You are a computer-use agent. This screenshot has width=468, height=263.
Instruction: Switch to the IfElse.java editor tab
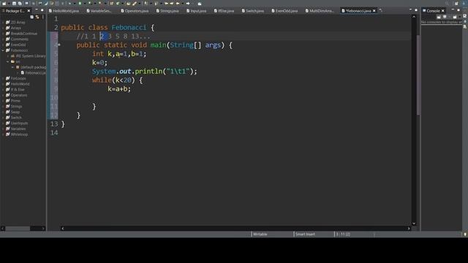224,11
